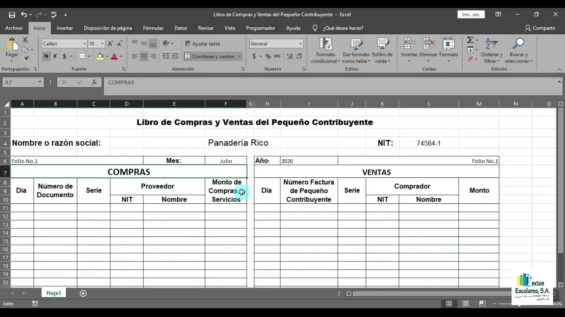The width and height of the screenshot is (565, 317).
Task: Switch to the Fórmulas ribbon tab
Action: click(x=153, y=28)
